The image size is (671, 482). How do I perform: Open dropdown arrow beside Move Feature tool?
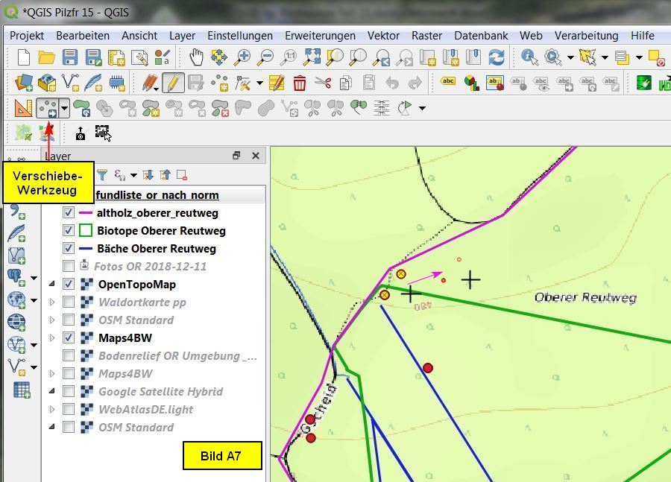[x=65, y=108]
